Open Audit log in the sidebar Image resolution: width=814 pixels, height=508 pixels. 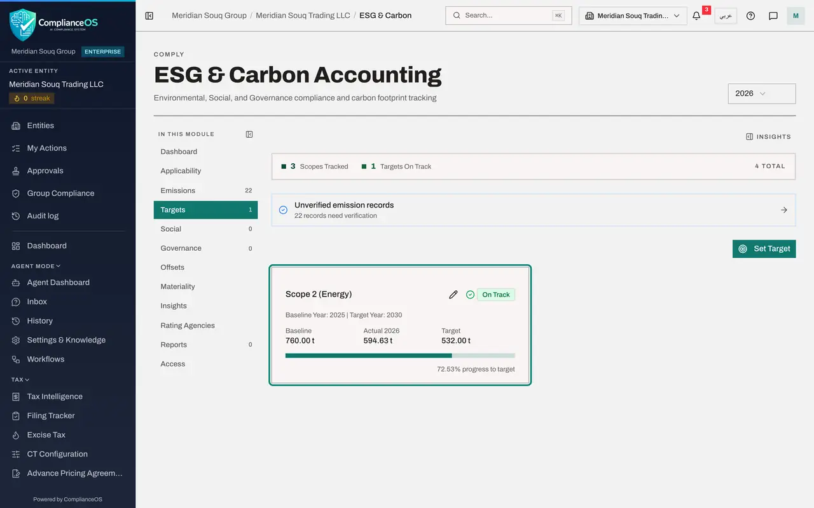67,216
